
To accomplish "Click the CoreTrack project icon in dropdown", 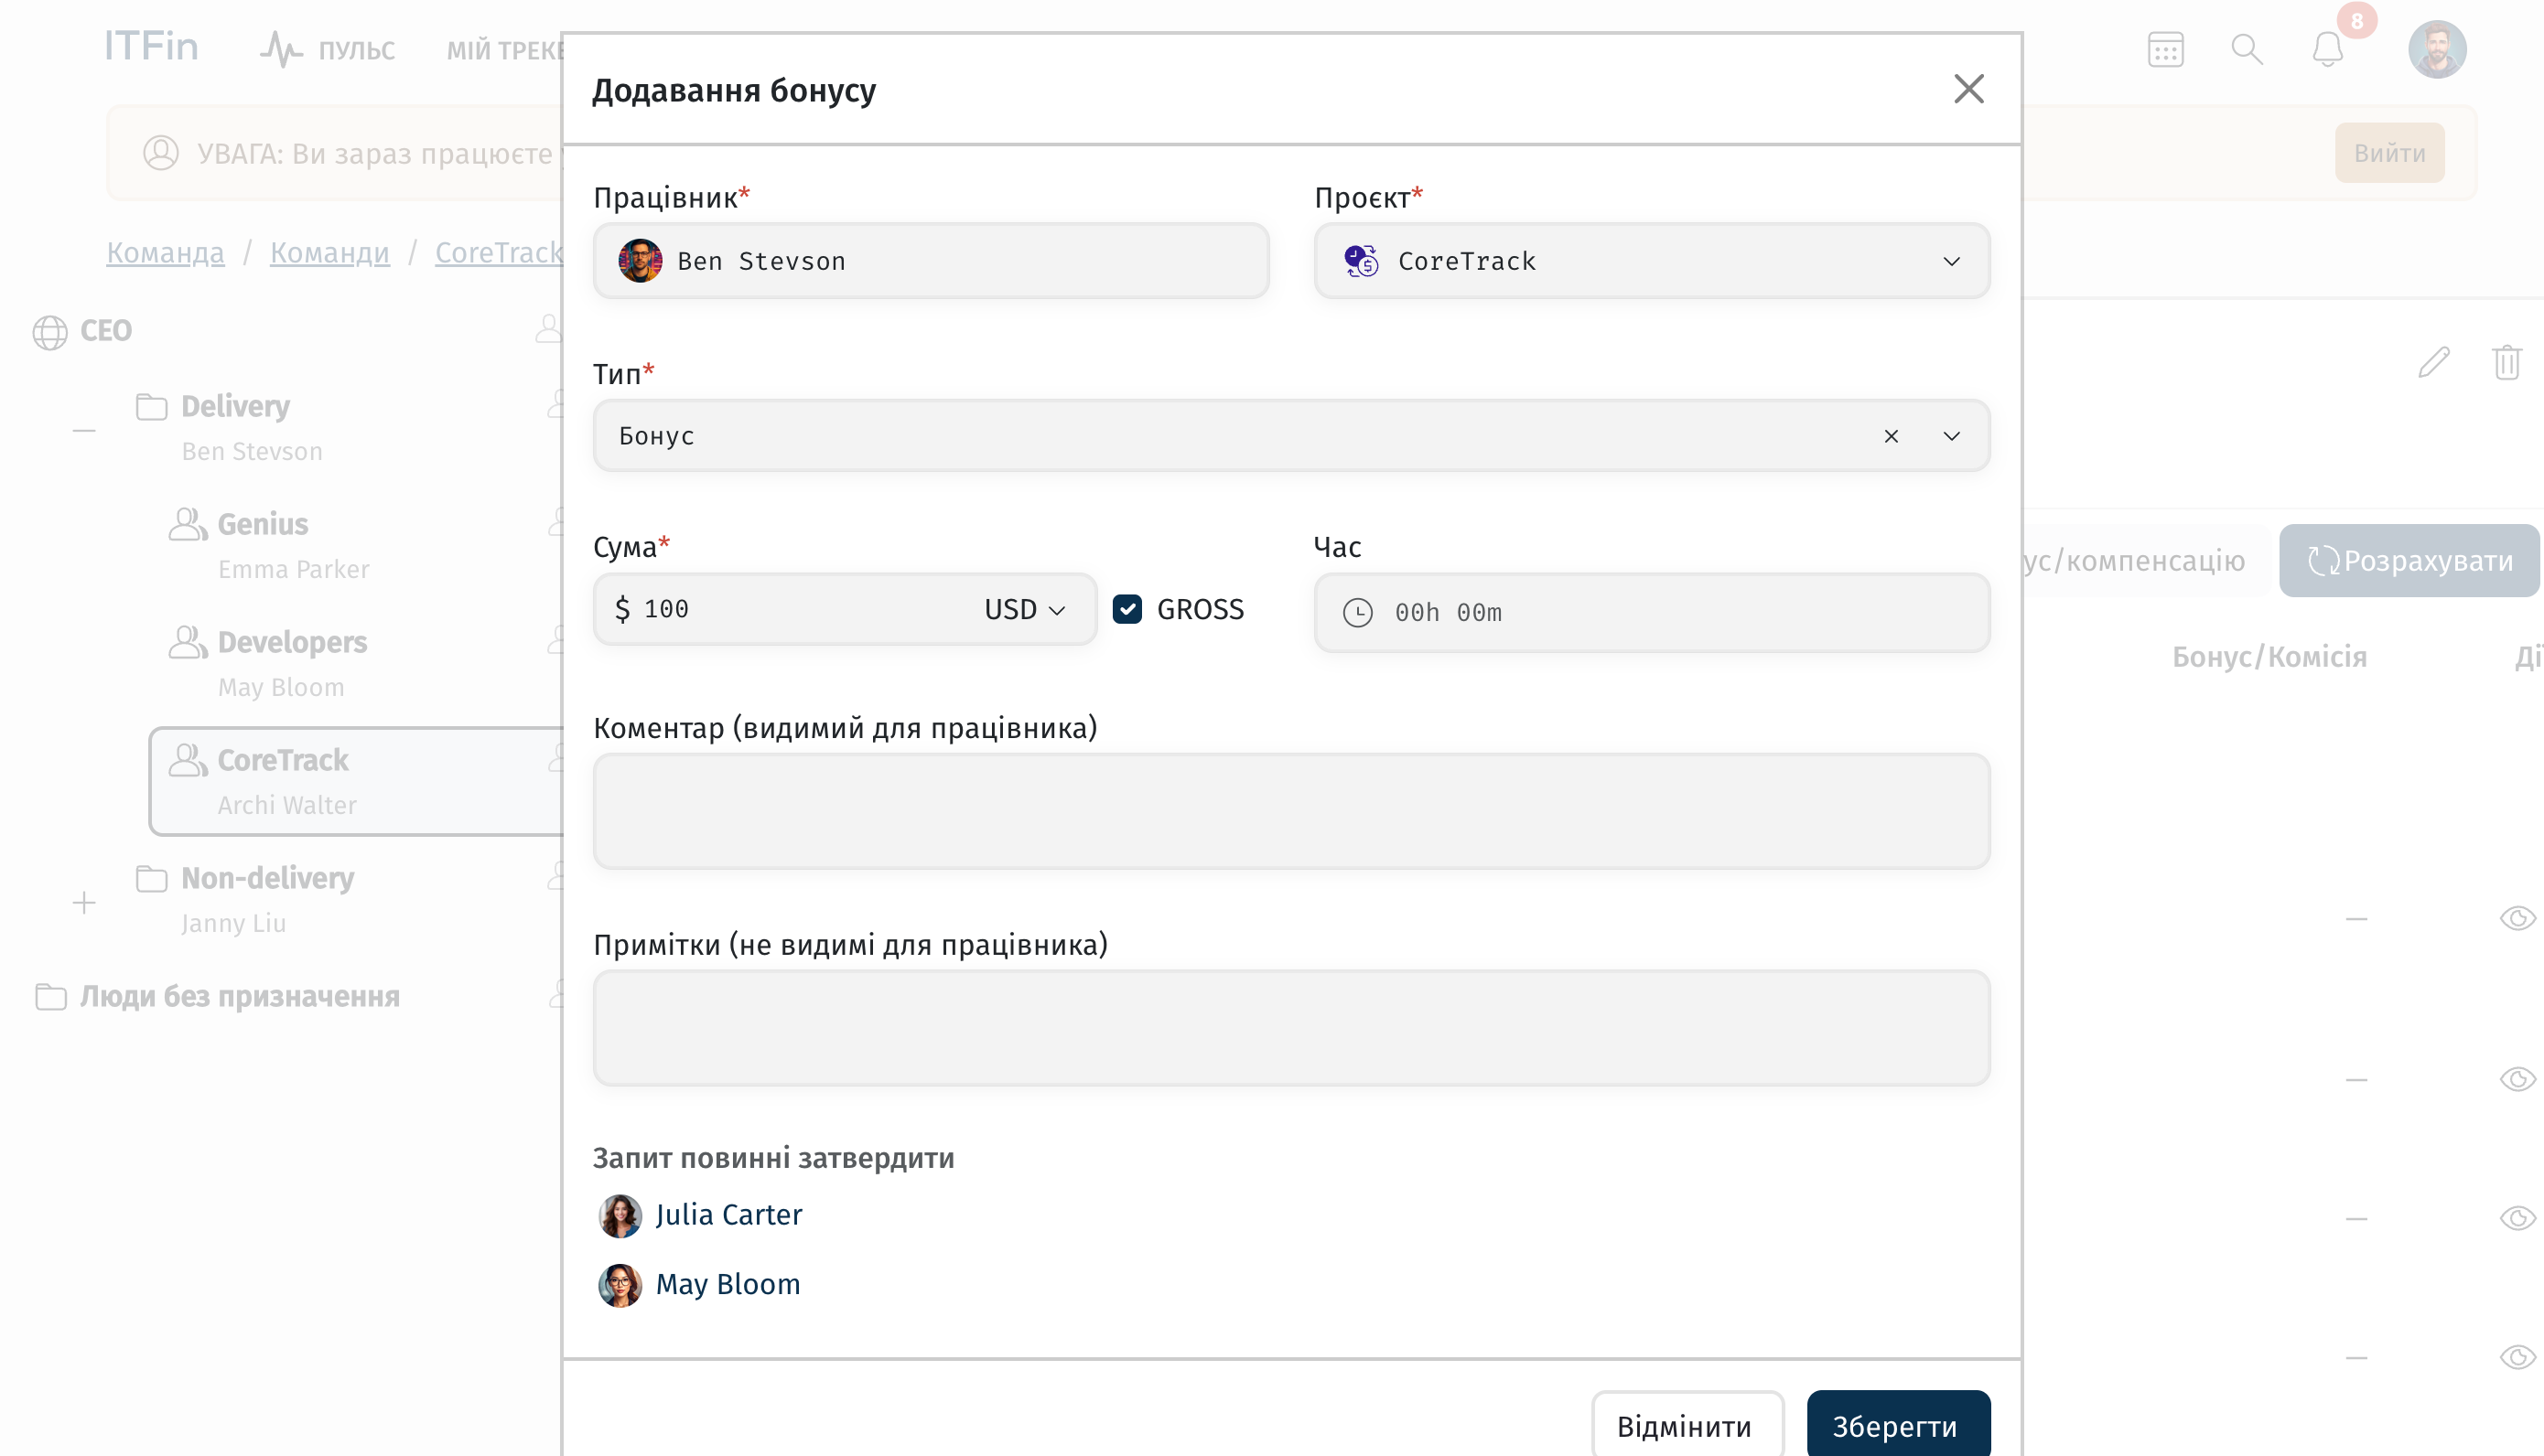I will point(1361,261).
